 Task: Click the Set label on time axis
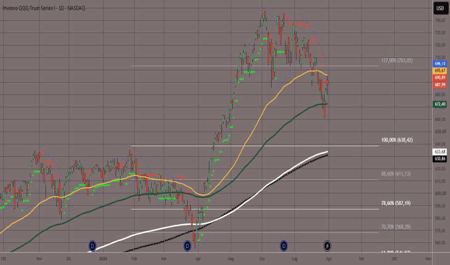(361, 259)
